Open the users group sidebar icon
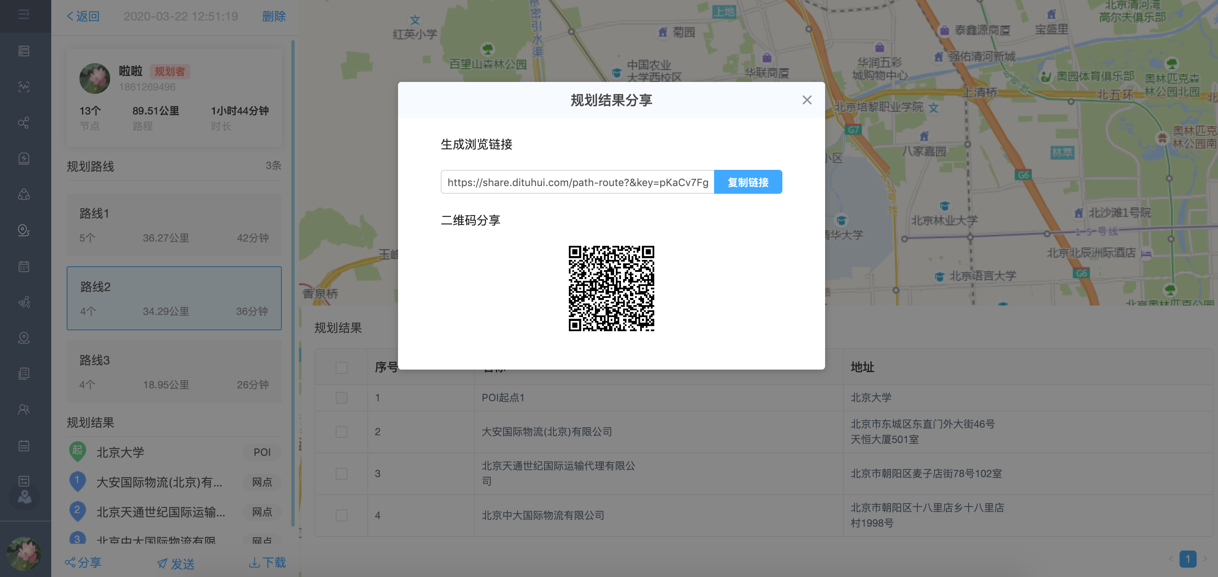 tap(23, 409)
